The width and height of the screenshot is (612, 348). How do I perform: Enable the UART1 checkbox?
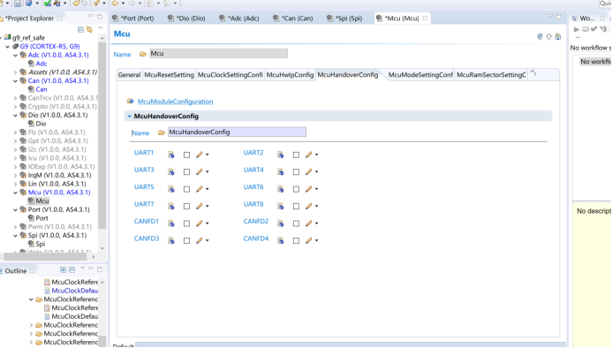coord(186,155)
